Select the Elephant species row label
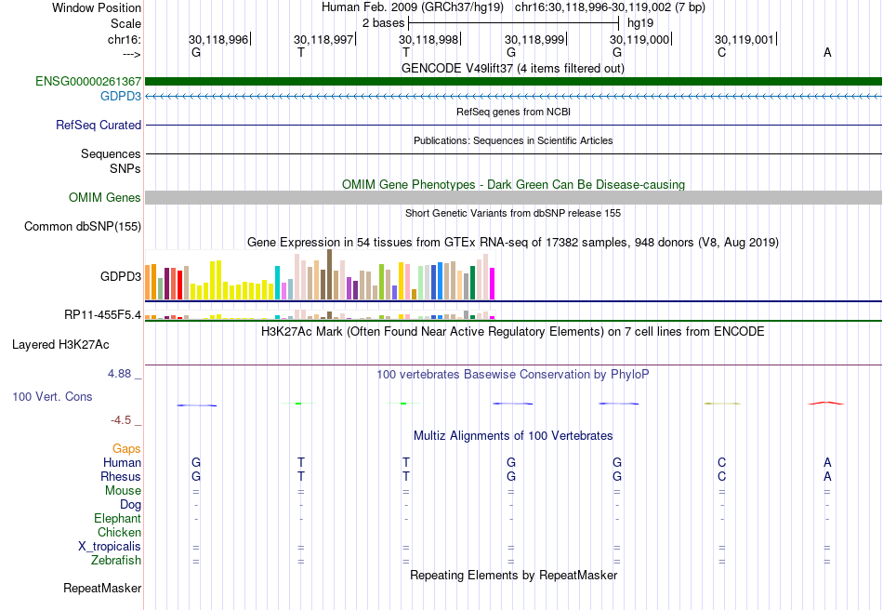Screen dimensions: 883x610 click(x=118, y=518)
